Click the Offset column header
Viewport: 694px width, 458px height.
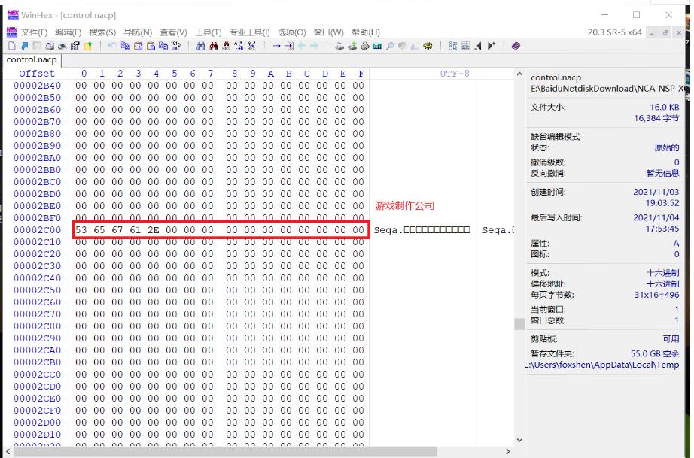point(37,74)
